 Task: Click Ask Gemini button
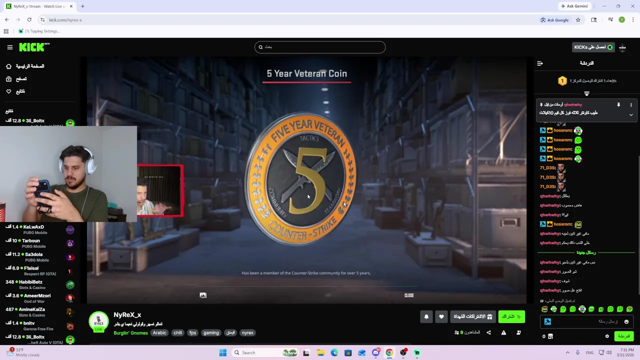click(x=574, y=6)
